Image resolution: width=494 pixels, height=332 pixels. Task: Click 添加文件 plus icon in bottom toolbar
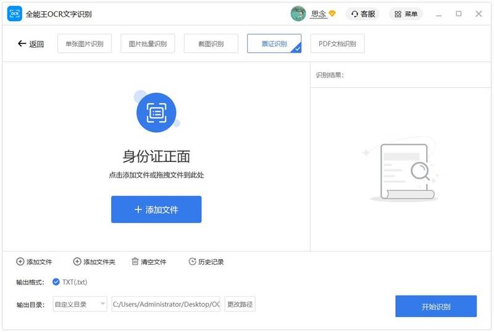(x=20, y=262)
